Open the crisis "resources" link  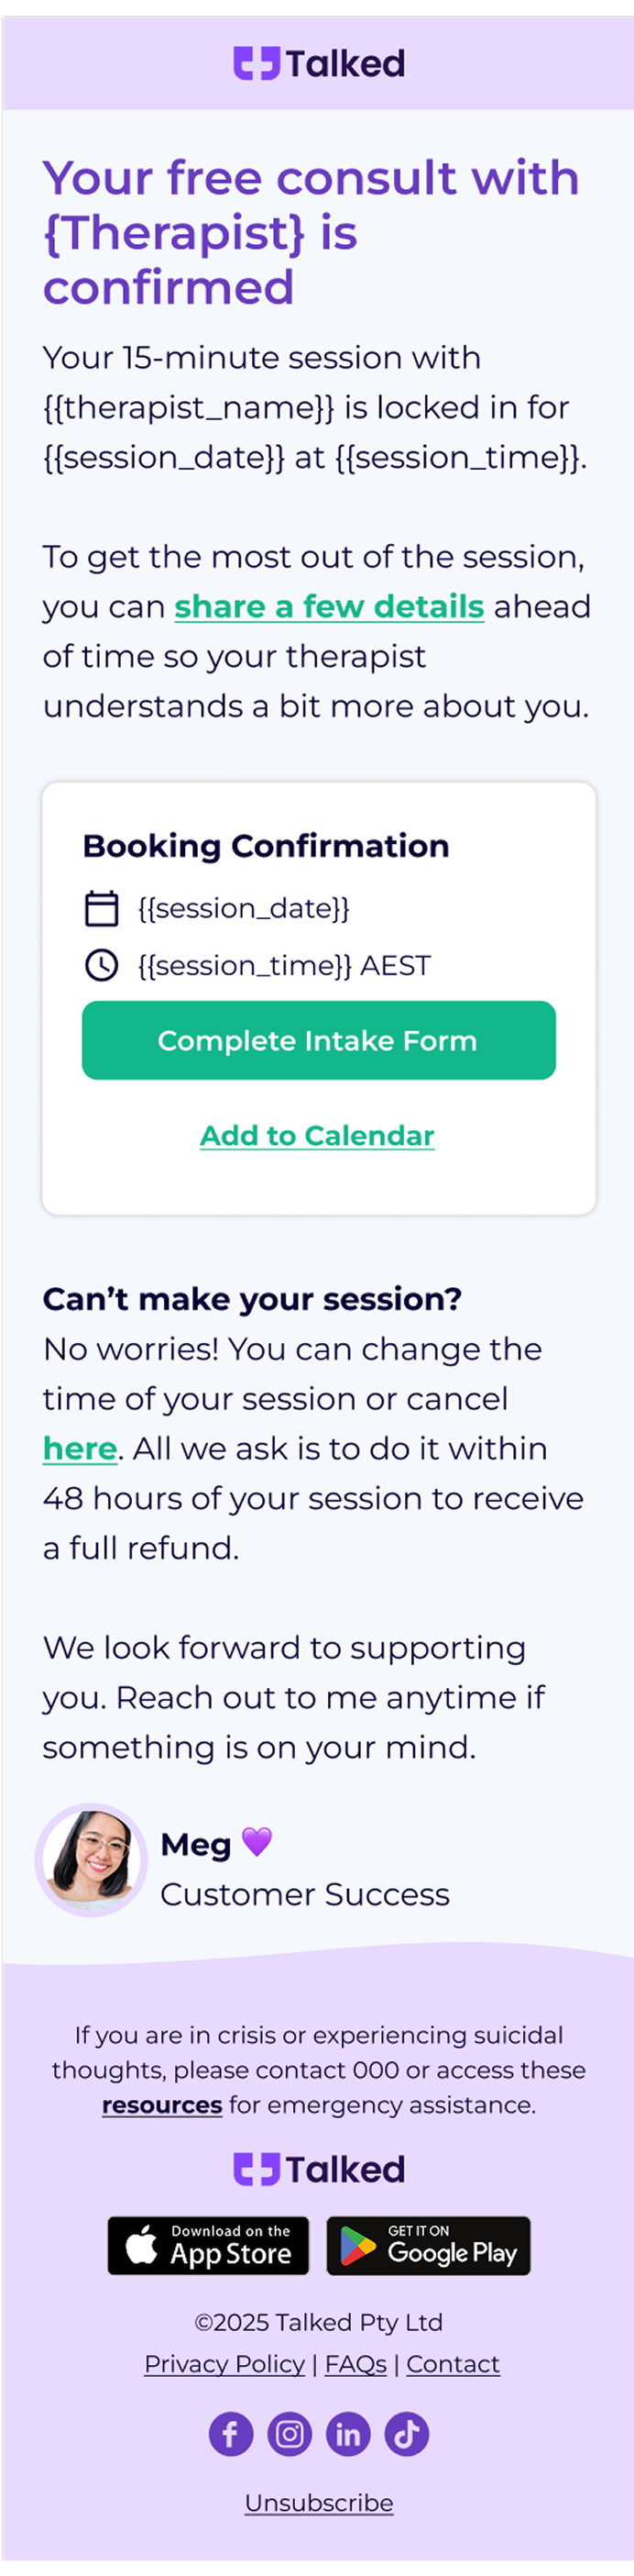tap(162, 2105)
